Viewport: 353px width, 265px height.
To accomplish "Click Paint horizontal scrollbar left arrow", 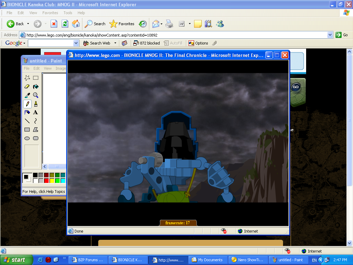I will point(44,167).
